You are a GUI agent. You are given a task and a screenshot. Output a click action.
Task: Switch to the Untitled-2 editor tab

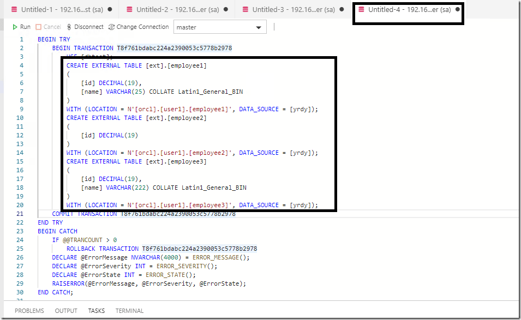click(x=173, y=9)
